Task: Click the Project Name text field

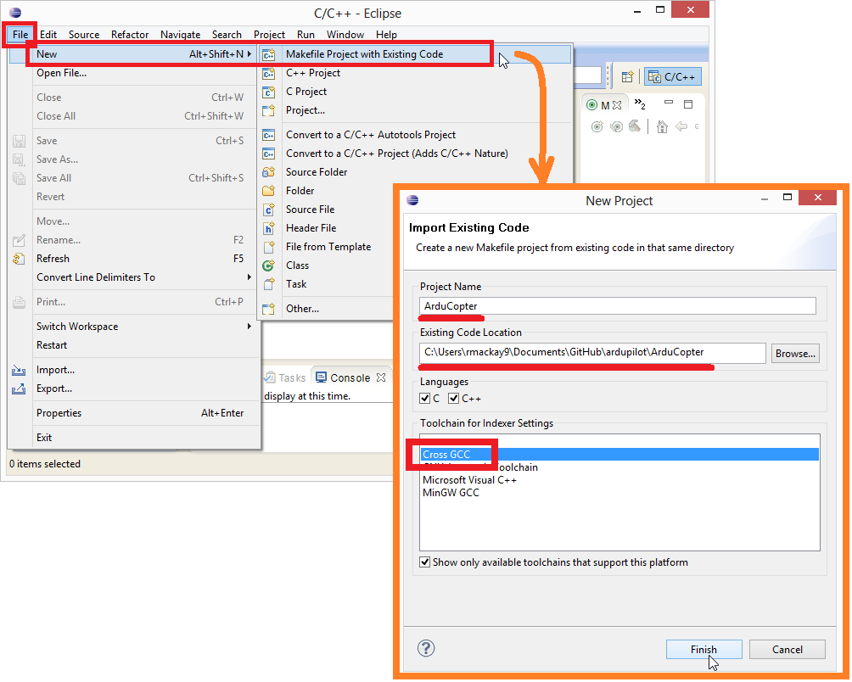Action: 618,306
